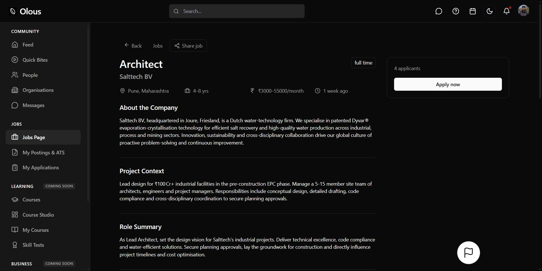Click the Architect job title

[141, 64]
